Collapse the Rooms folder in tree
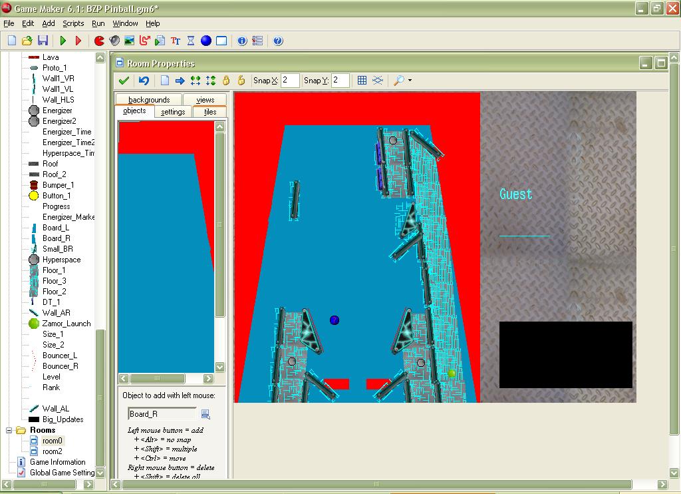Screen dimensions: 681x494 pyautogui.click(x=9, y=431)
